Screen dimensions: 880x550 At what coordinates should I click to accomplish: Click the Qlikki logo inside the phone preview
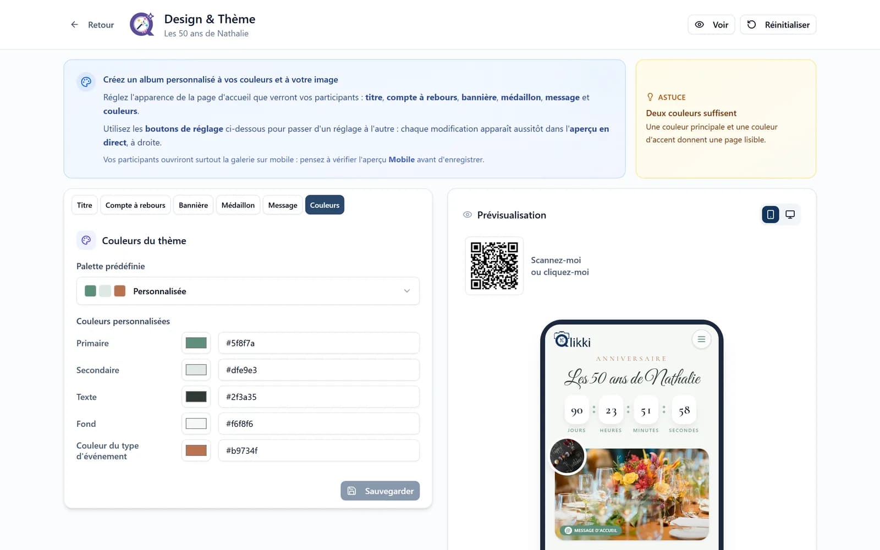tap(573, 340)
